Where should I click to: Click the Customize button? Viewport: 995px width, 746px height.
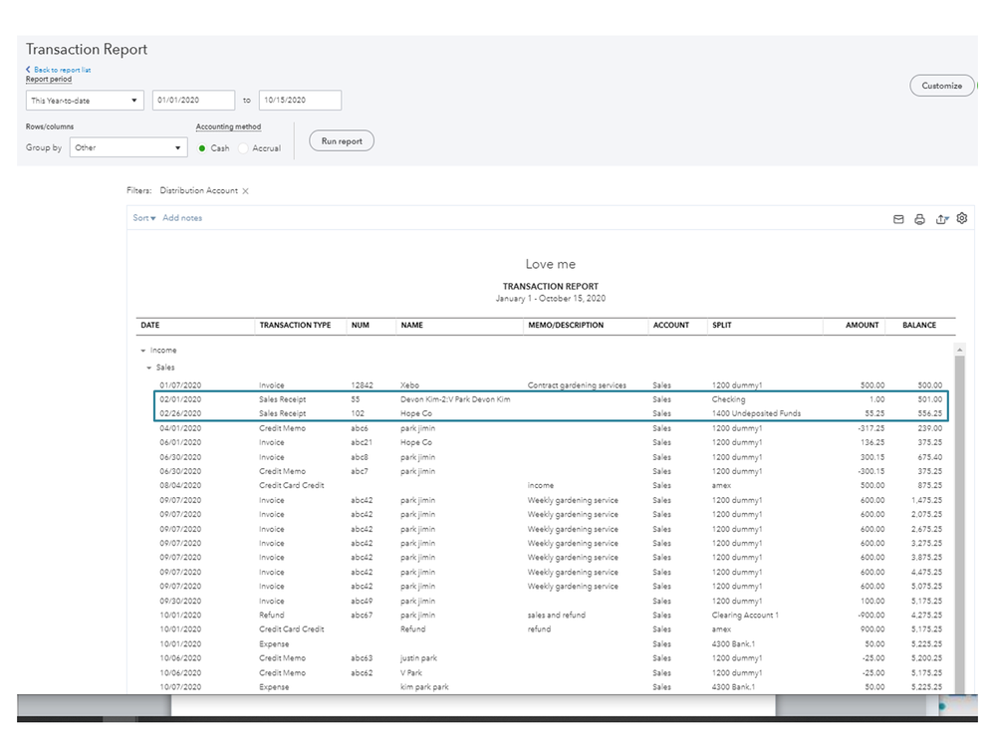[x=941, y=86]
